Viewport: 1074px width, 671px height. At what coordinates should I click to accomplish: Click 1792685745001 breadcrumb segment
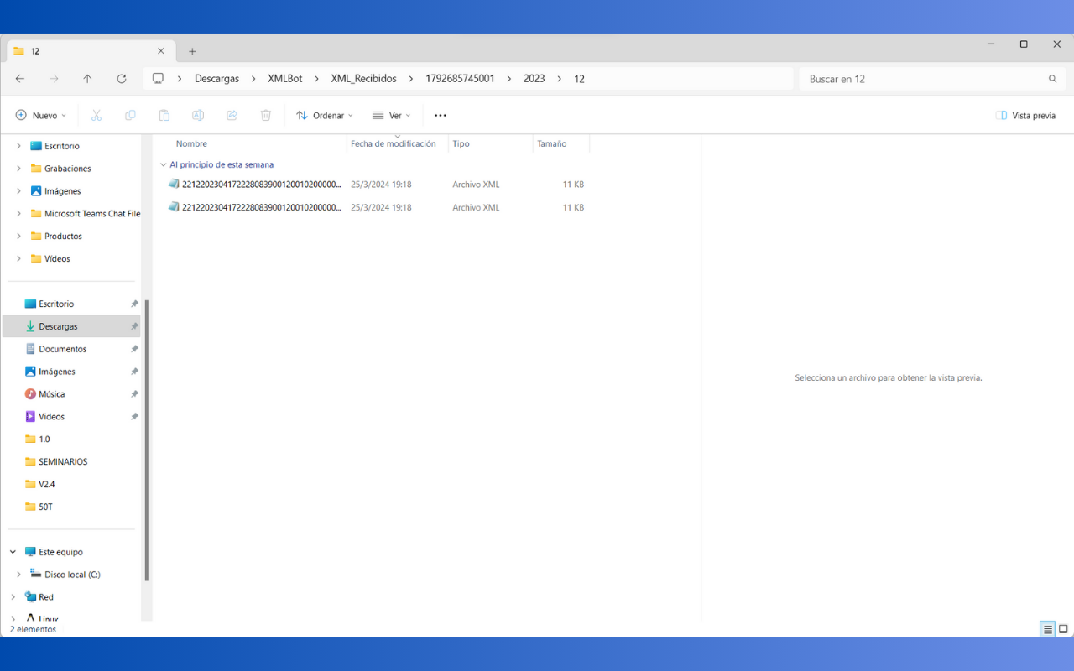pos(460,79)
